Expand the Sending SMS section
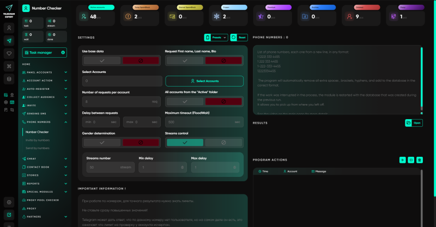This screenshot has height=227, width=436. pos(45,114)
